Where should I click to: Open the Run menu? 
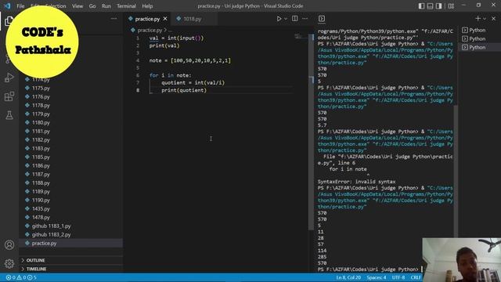106,5
